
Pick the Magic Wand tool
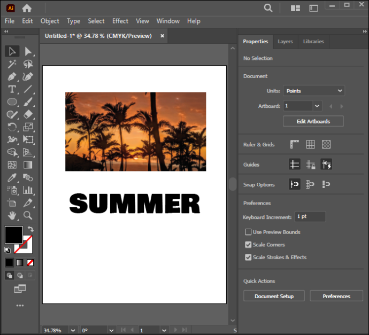12,64
